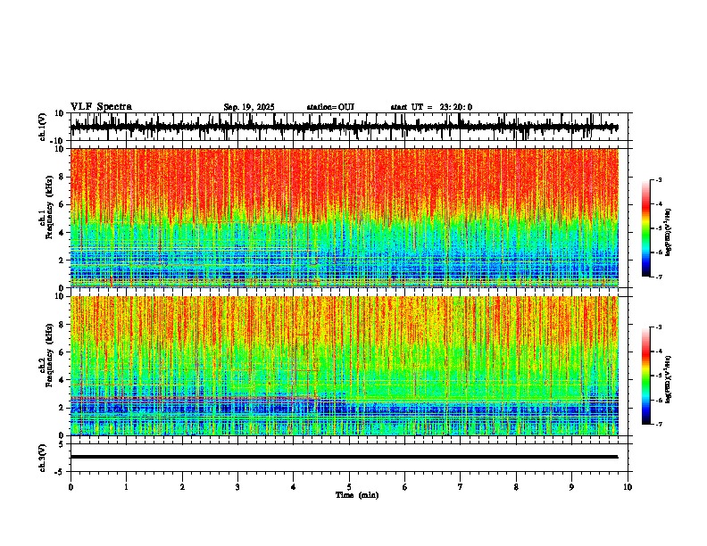Click the "8" tick on the time axis

pyautogui.click(x=516, y=487)
